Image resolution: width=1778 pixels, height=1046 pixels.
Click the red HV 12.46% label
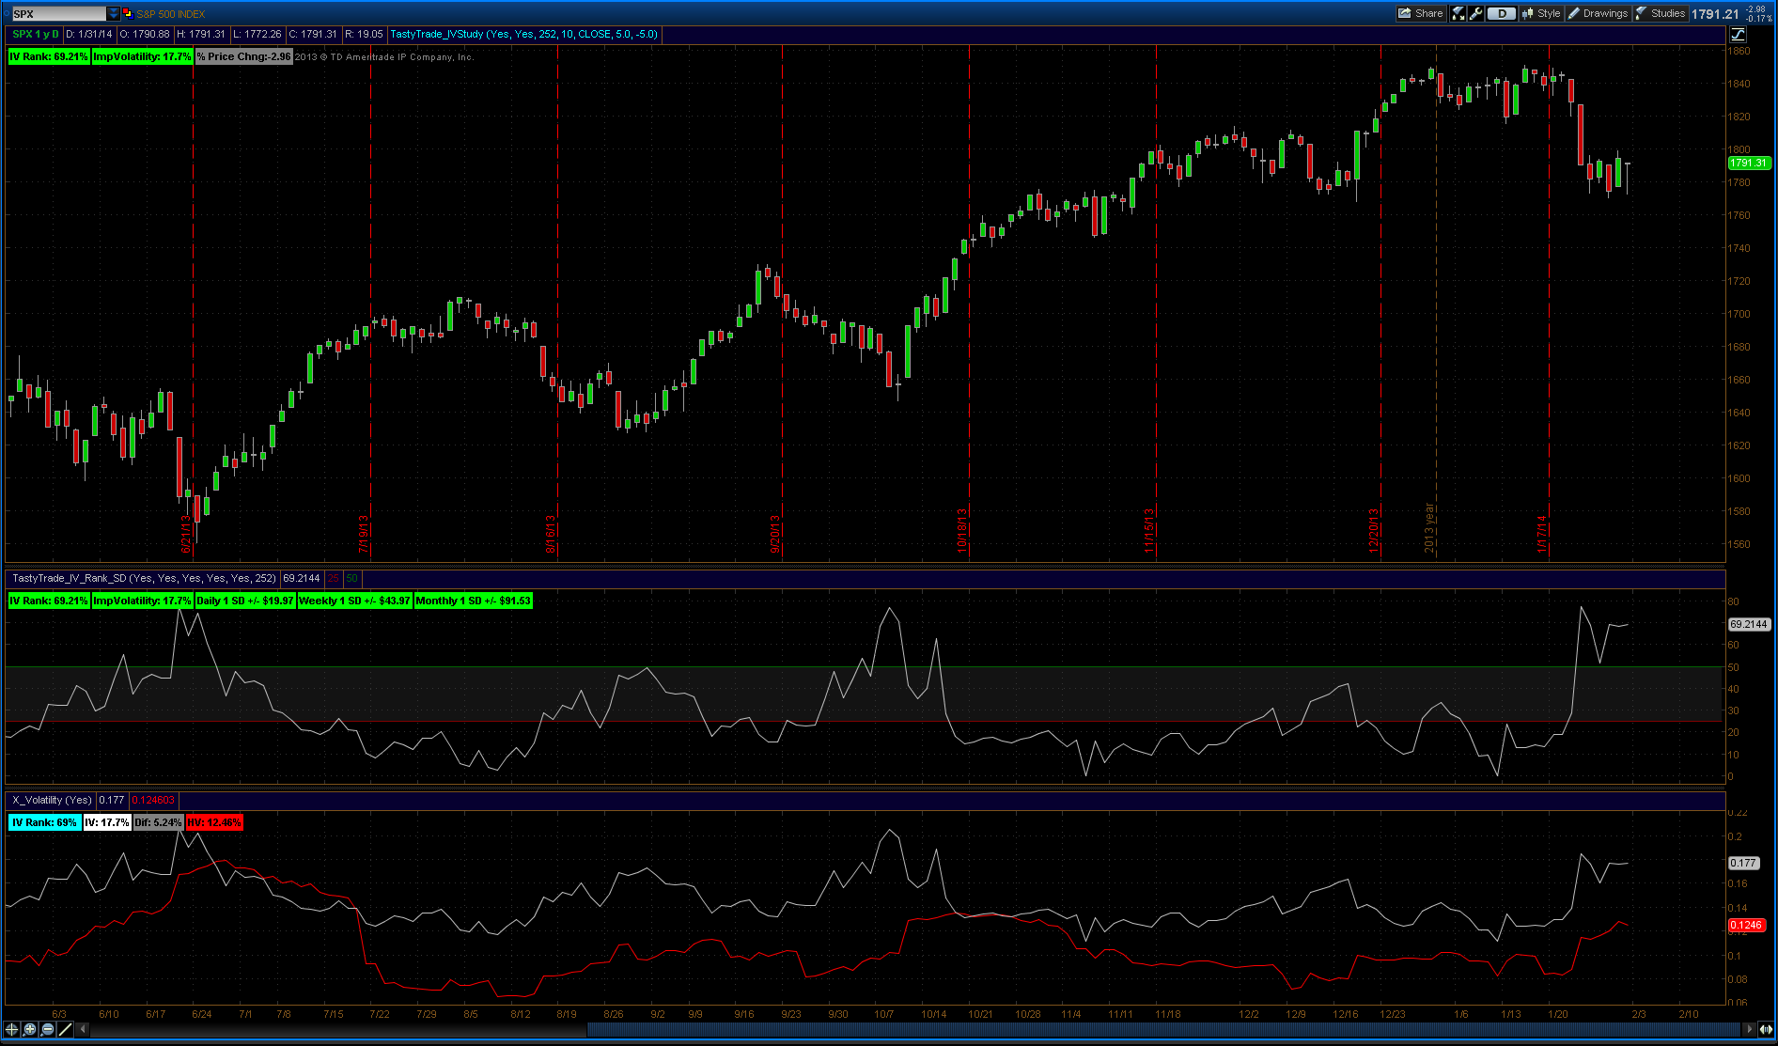(213, 822)
